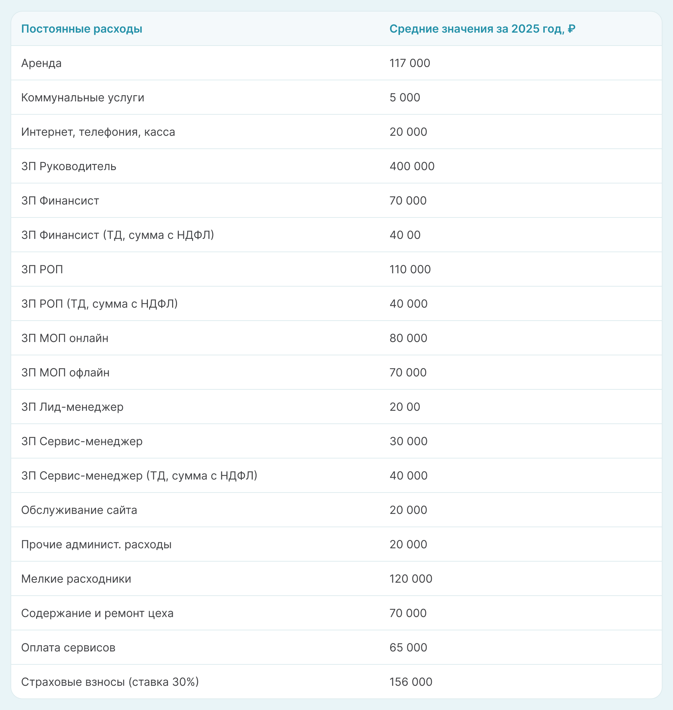Click the 120 000 value for Мелкие расходники
Image resolution: width=673 pixels, height=710 pixels.
[x=411, y=578]
